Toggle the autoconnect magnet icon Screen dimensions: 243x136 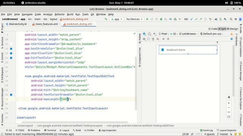point(153,39)
